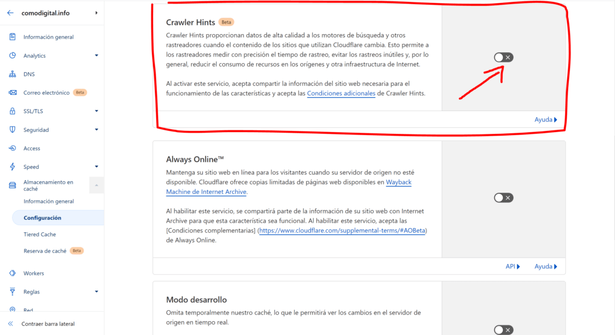Image resolution: width=615 pixels, height=335 pixels.
Task: Open Condiciones adicionales link for Crawler Hints
Action: click(341, 94)
